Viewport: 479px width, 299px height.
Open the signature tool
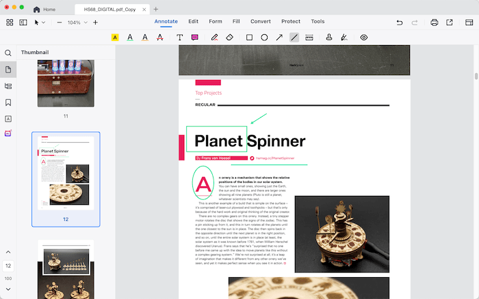(344, 38)
